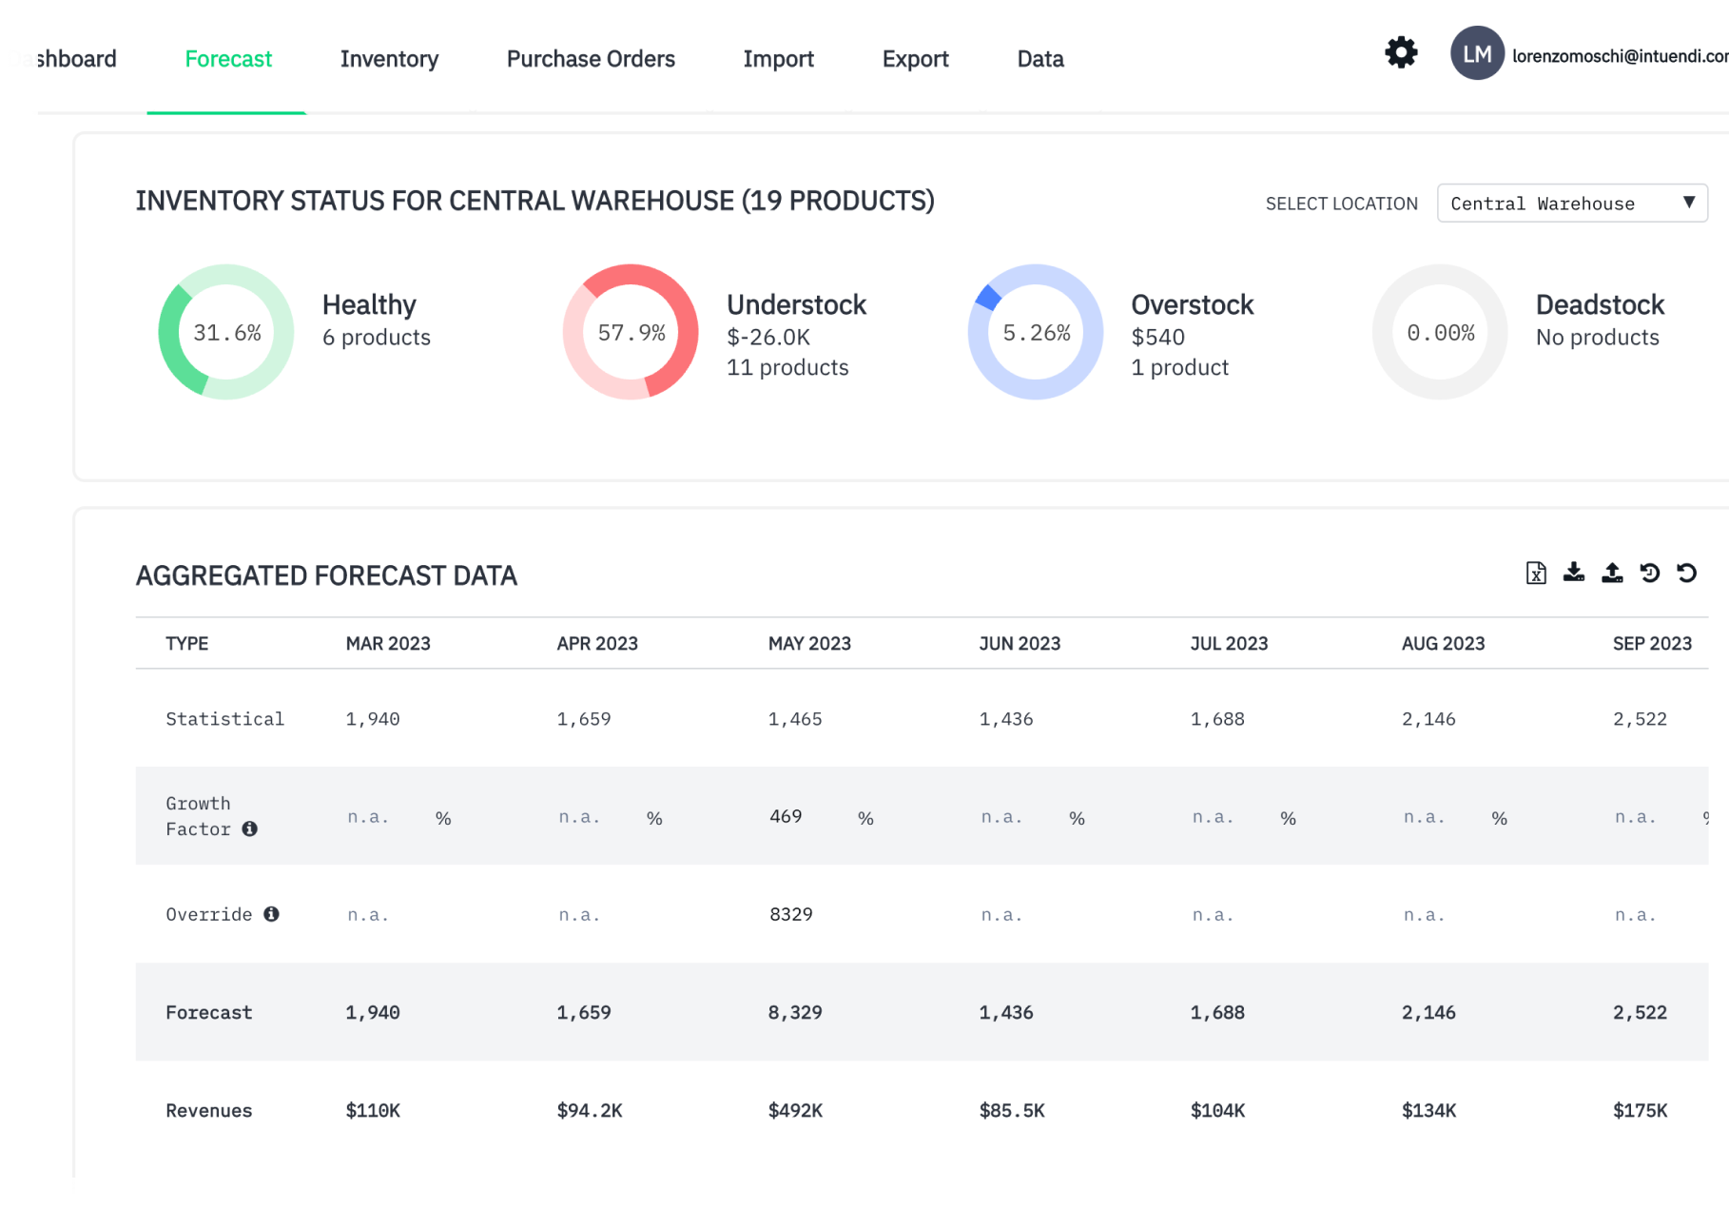Open the settings gear icon
Image resolution: width=1729 pixels, height=1227 pixels.
click(1399, 53)
